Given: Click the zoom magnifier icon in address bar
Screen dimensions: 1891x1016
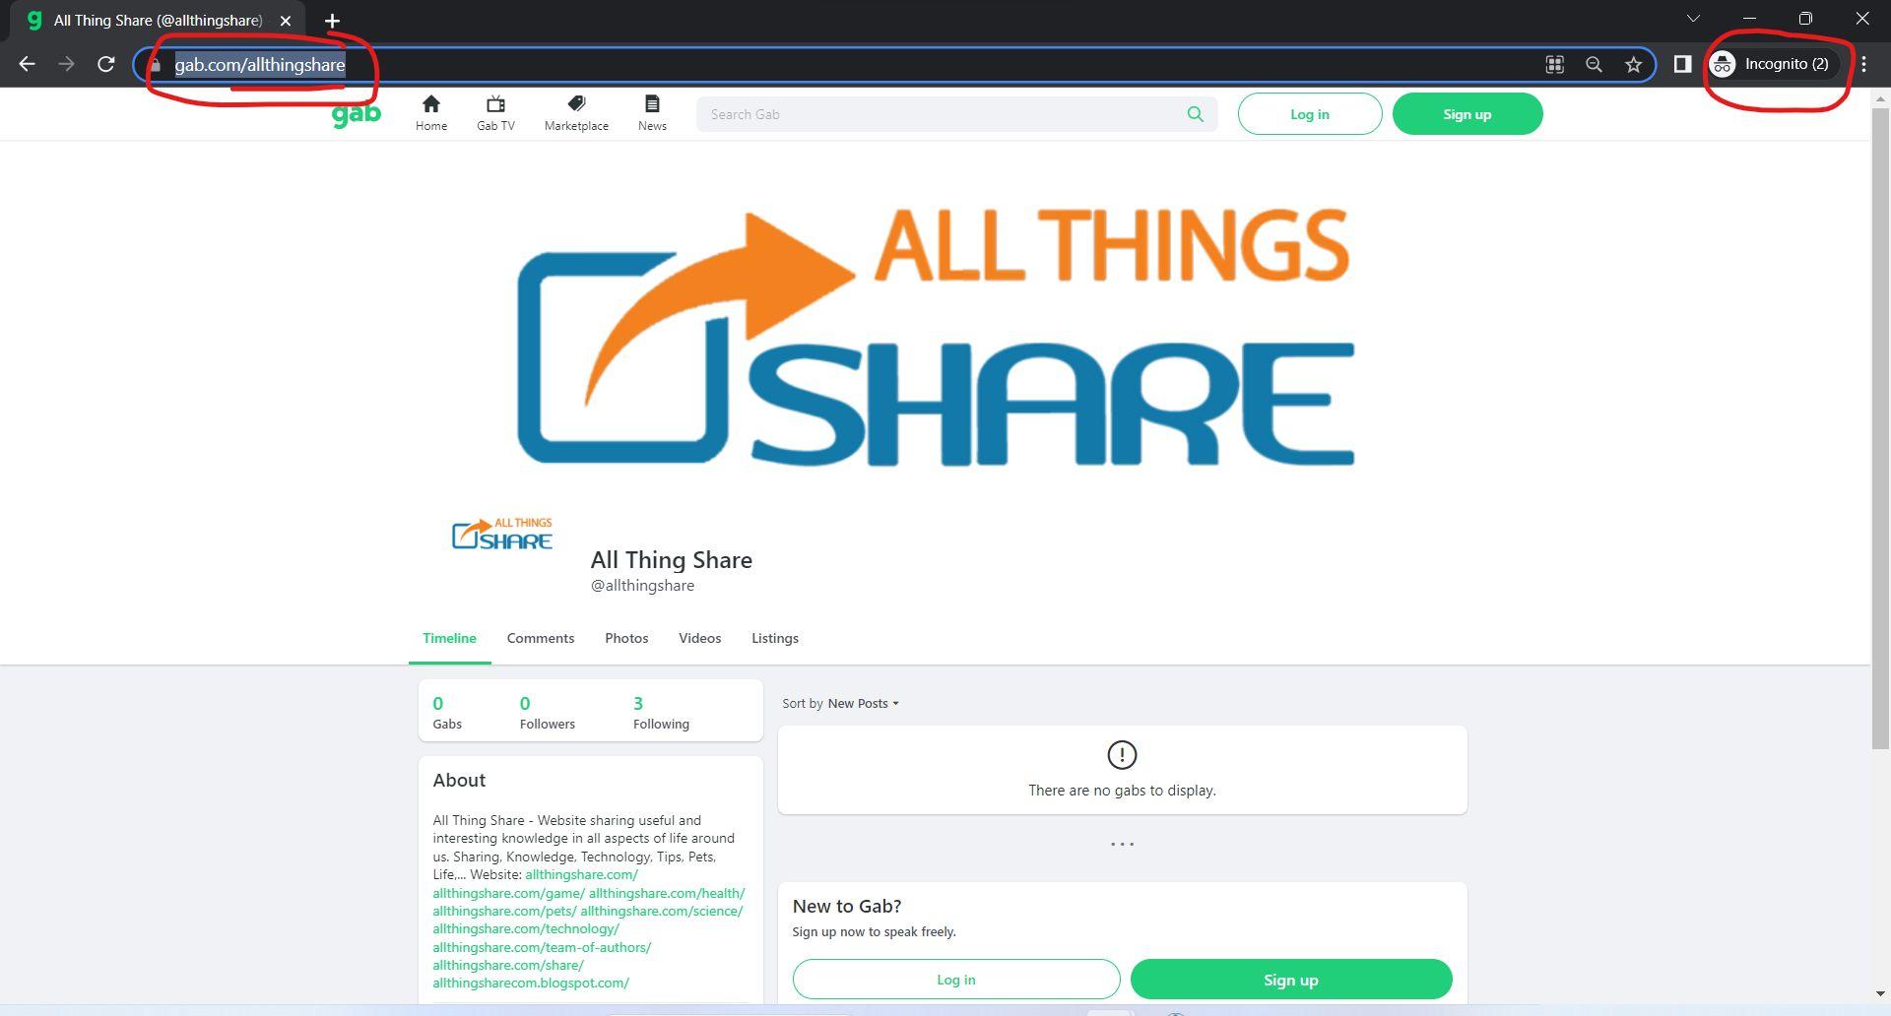Looking at the screenshot, I should [1594, 64].
